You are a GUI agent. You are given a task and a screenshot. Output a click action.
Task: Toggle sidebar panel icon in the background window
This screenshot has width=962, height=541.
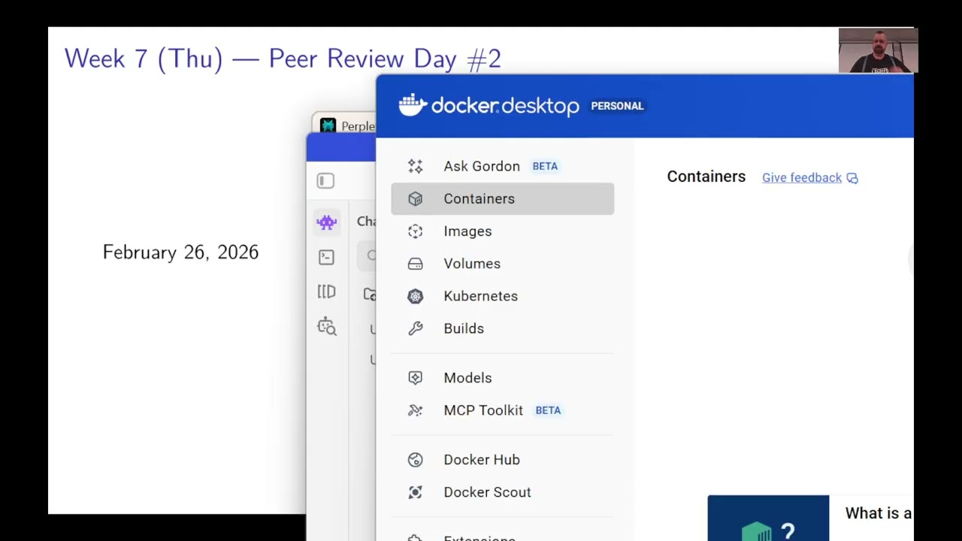click(x=325, y=181)
